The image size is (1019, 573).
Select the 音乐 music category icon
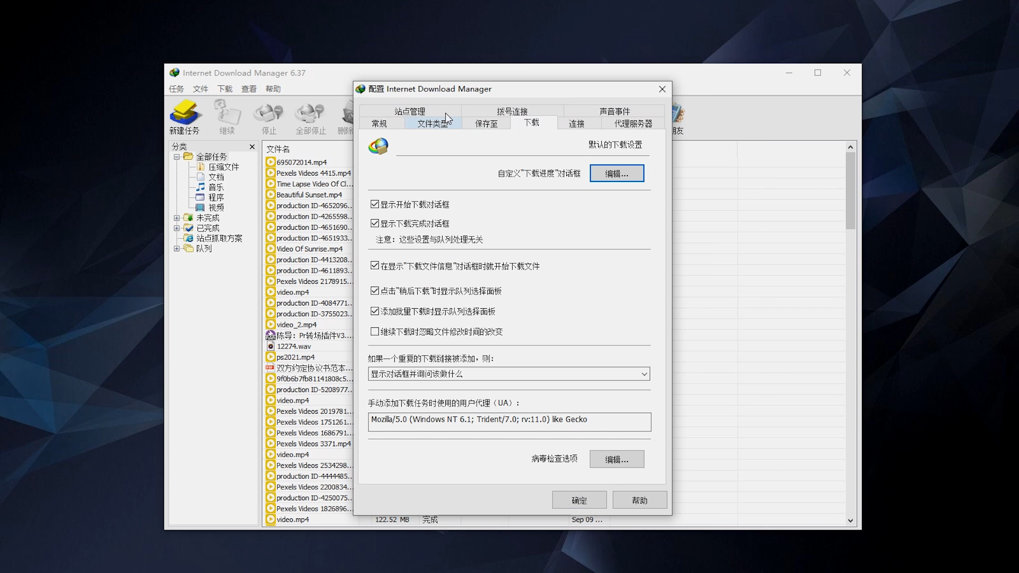coord(201,187)
